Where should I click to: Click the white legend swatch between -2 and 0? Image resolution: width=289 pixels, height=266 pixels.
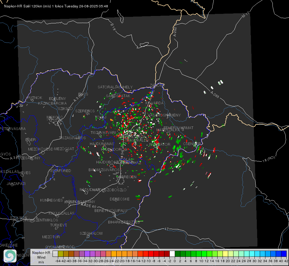pos(172,254)
